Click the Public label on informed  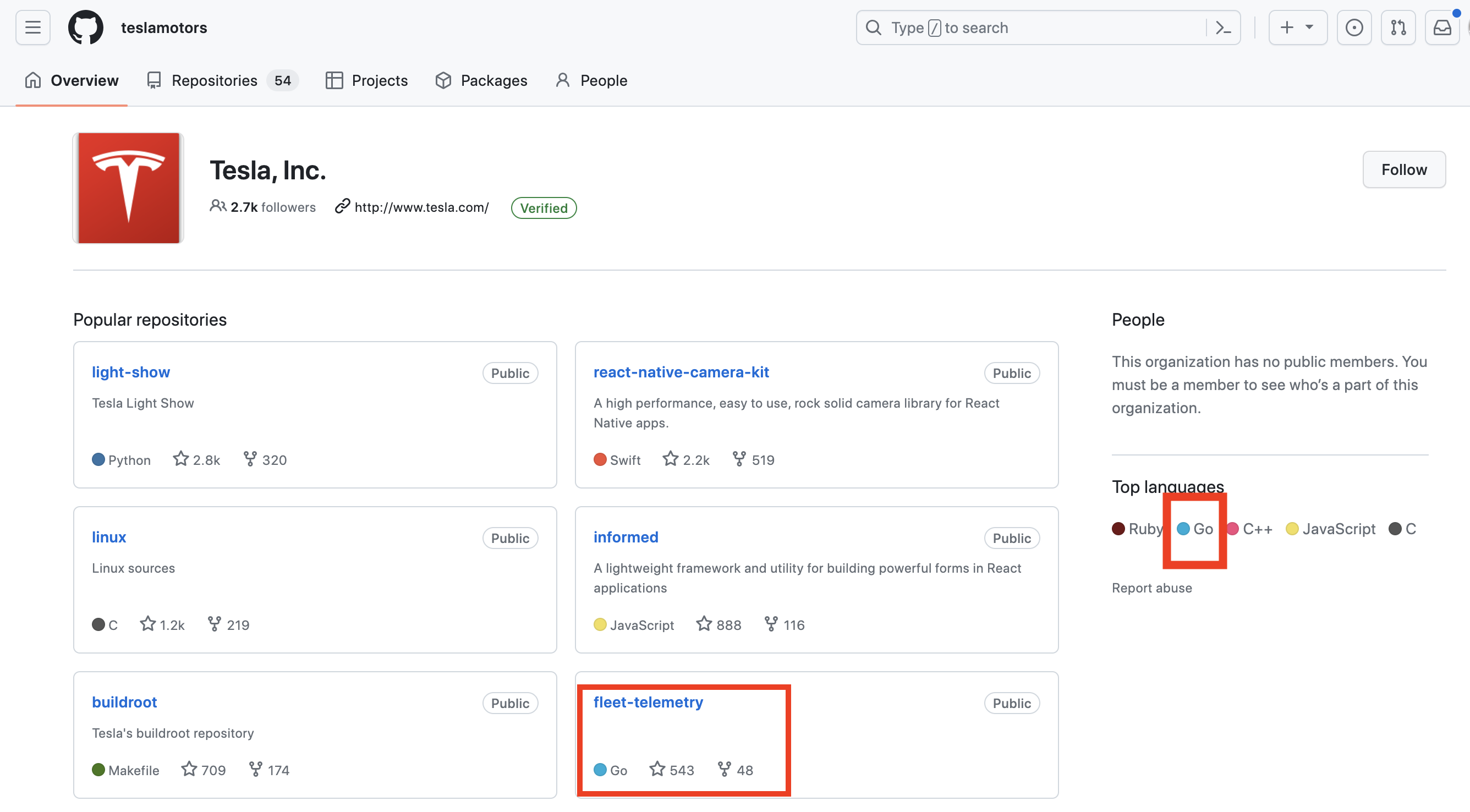click(x=1012, y=538)
